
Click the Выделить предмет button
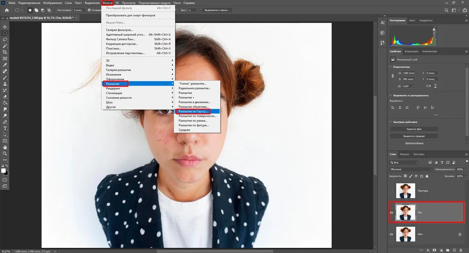[x=414, y=136]
